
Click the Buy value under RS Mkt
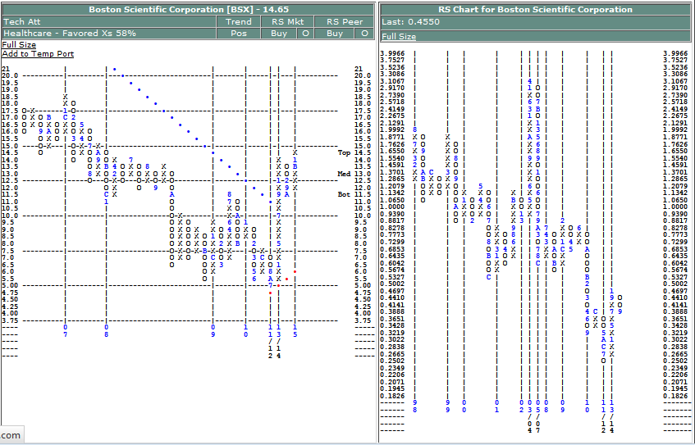point(279,34)
